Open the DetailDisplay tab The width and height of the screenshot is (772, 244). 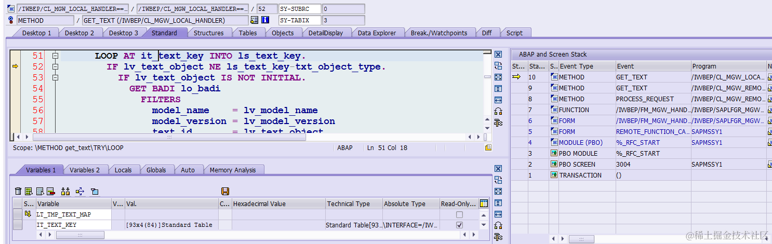(326, 33)
